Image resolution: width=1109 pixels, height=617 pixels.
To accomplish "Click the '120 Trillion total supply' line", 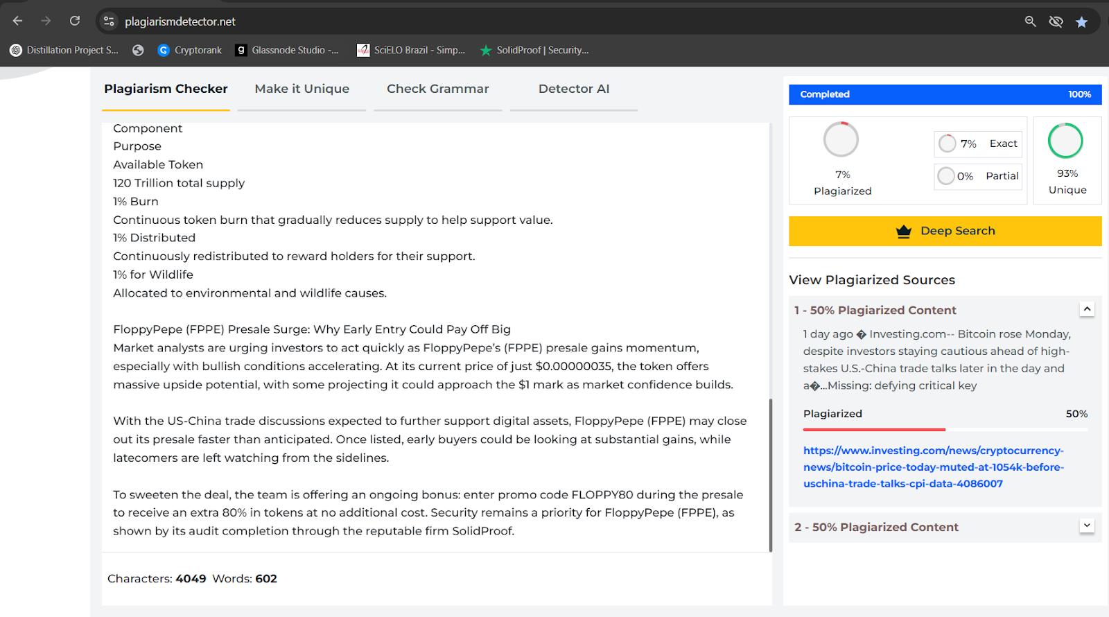I will pyautogui.click(x=179, y=183).
